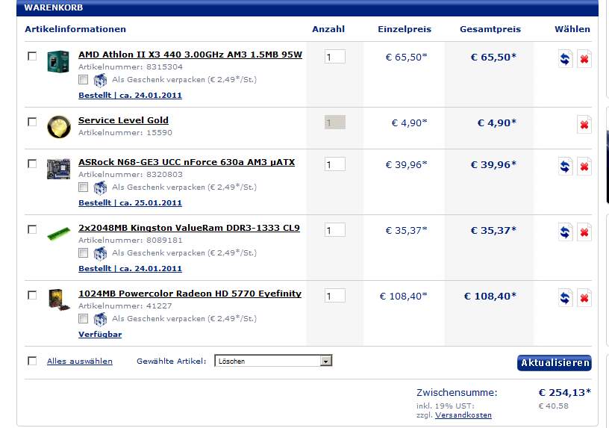Open the Gewählte Artikel Löschen dropdown
The height and width of the screenshot is (428, 609).
(x=273, y=361)
